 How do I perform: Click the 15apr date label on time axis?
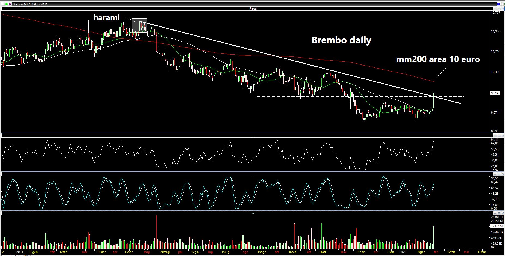click(128, 252)
